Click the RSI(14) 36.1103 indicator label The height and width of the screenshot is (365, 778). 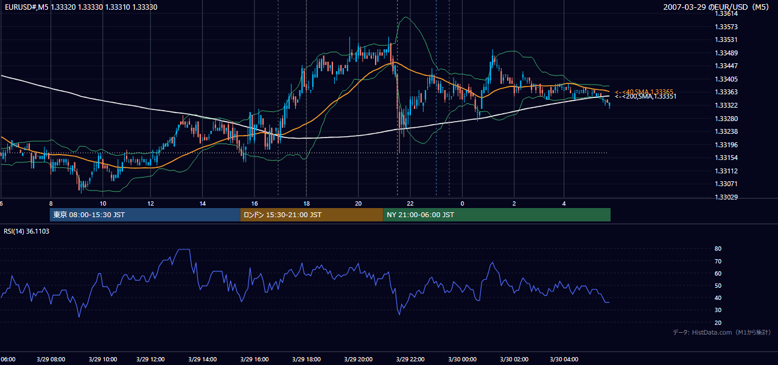[27, 231]
